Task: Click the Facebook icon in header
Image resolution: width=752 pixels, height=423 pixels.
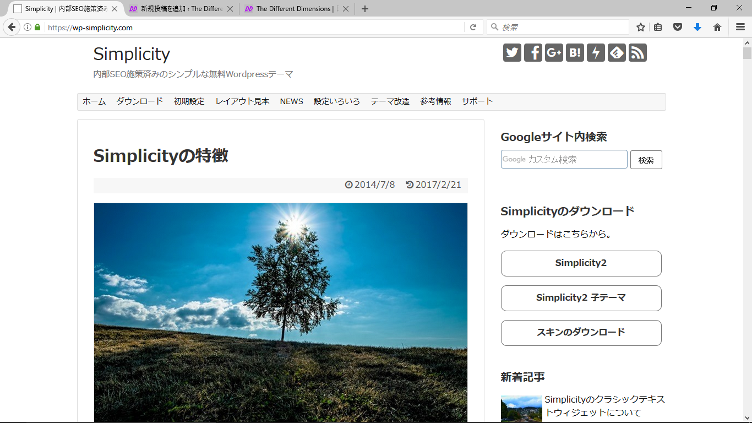Action: click(x=533, y=53)
